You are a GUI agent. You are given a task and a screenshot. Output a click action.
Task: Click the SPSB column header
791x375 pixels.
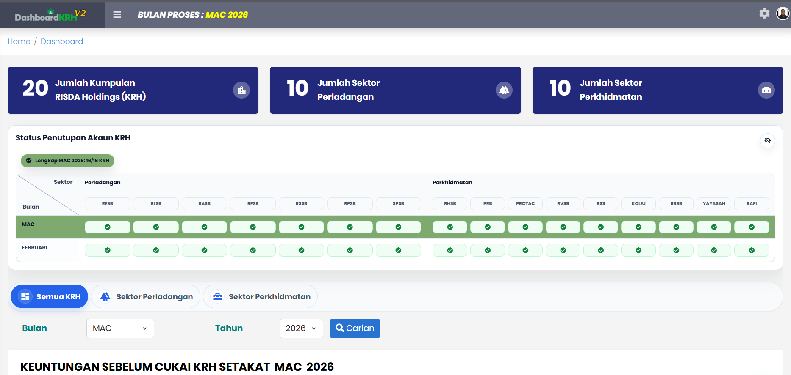pos(398,203)
